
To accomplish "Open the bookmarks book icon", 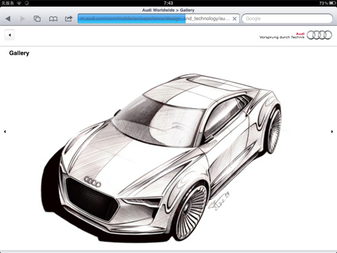I will (x=53, y=19).
